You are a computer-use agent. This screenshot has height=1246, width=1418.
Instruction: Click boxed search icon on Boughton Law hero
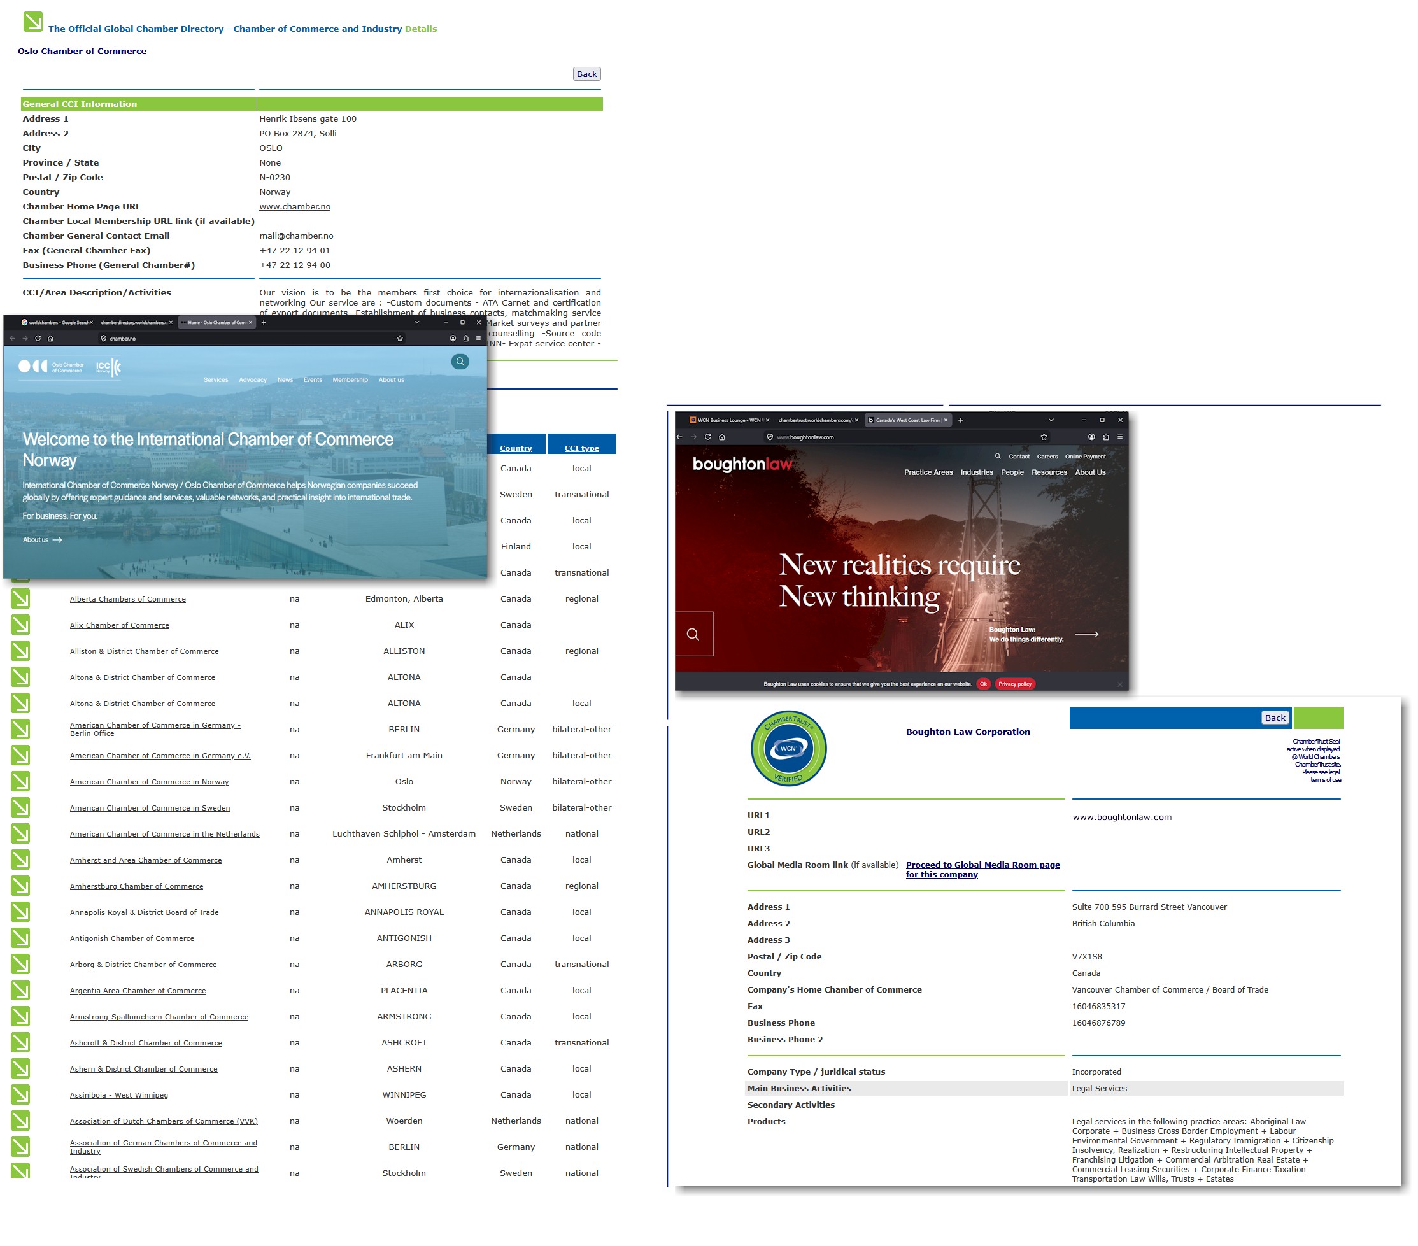(693, 634)
